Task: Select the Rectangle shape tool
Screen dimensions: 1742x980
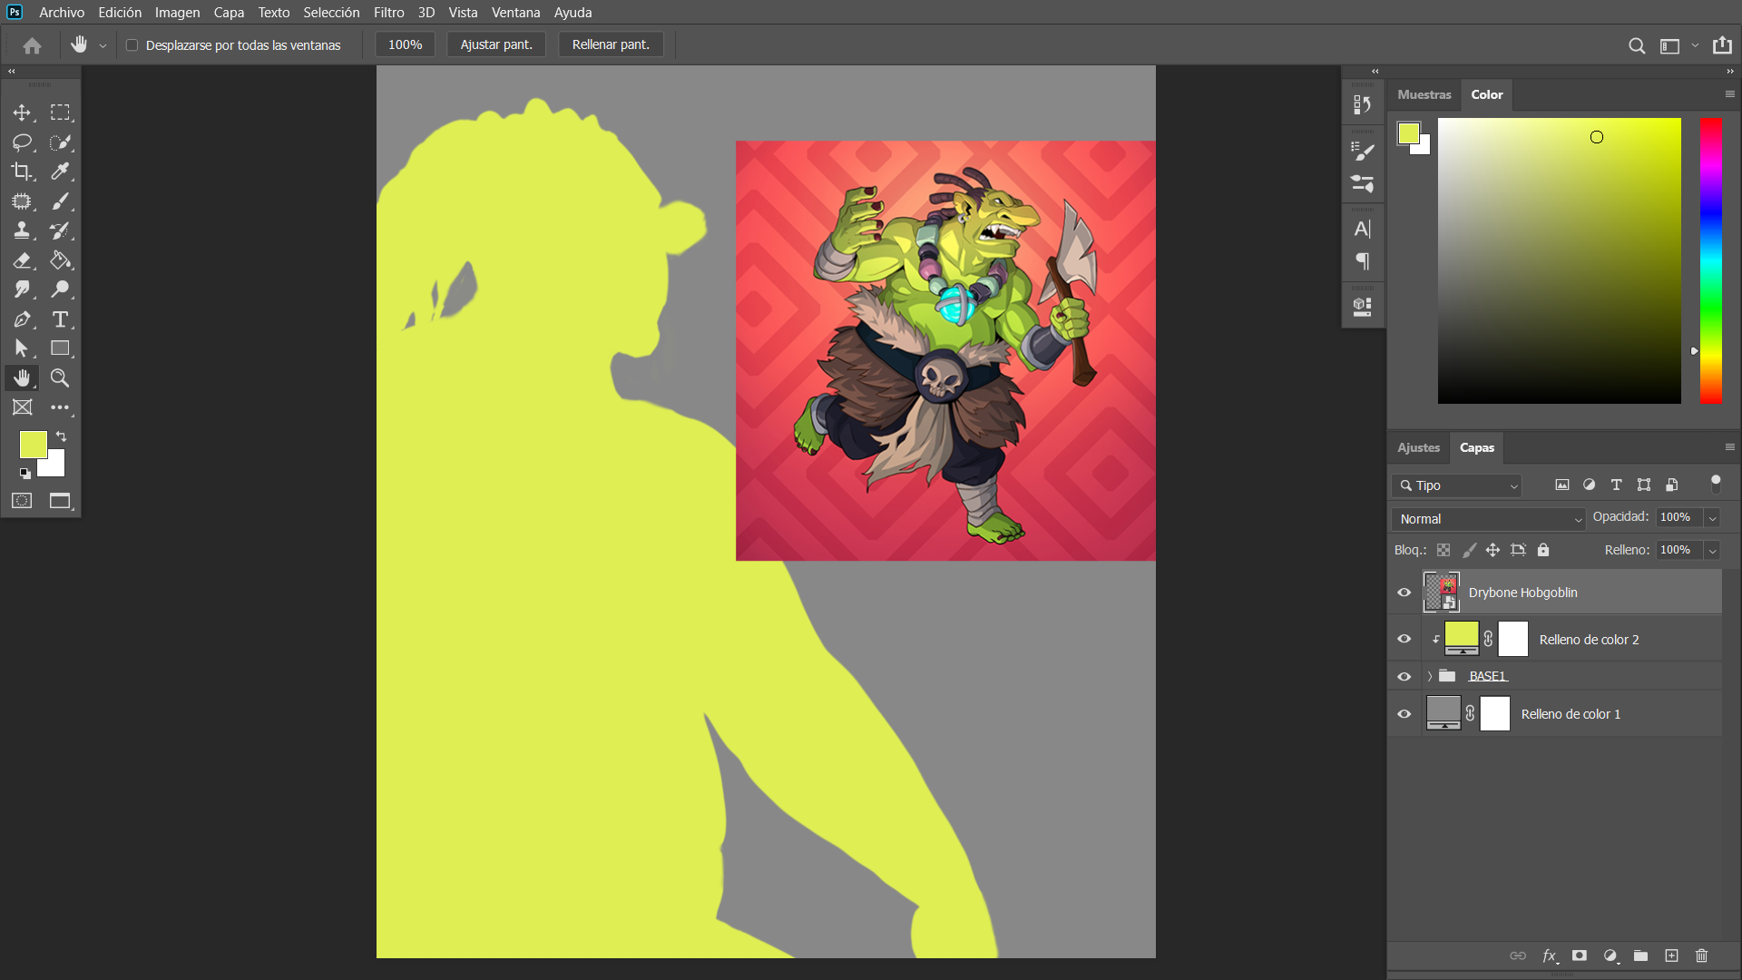Action: [x=60, y=348]
